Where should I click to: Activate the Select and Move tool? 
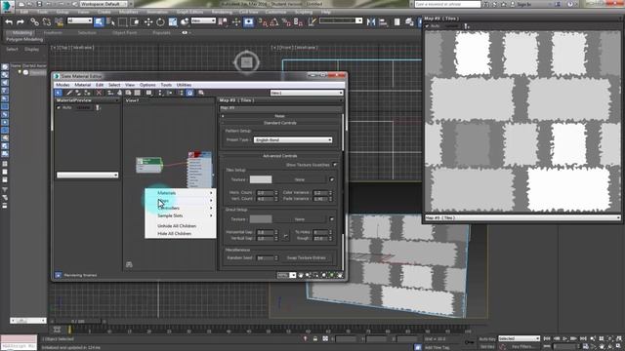pyautogui.click(x=148, y=21)
